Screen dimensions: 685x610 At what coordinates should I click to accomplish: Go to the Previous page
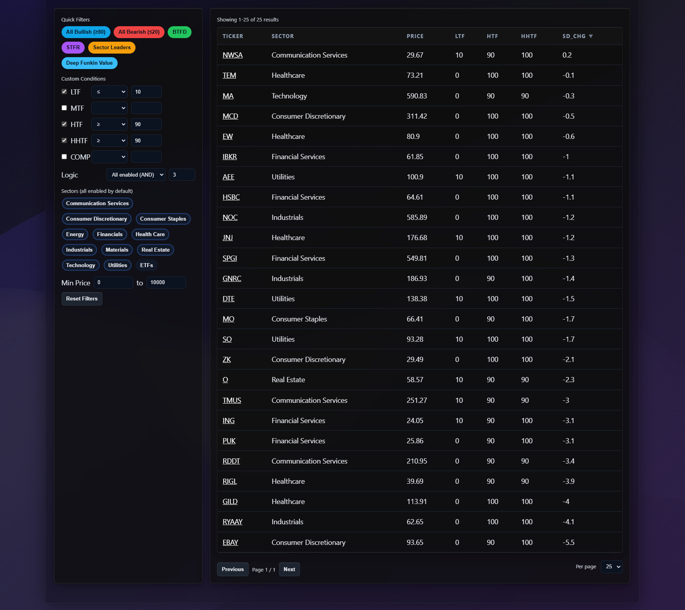tap(233, 570)
